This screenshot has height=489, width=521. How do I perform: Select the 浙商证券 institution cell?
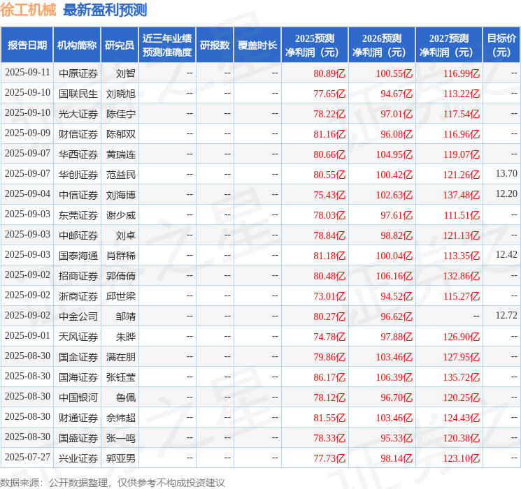point(78,296)
